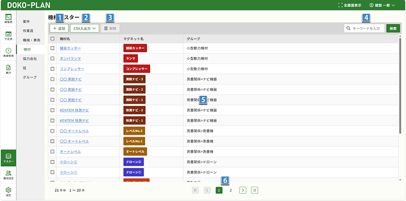Click the green 検索 search button
Screen dimensions: 406x201
click(x=393, y=28)
